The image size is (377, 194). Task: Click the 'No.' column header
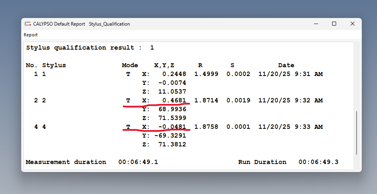coord(32,65)
